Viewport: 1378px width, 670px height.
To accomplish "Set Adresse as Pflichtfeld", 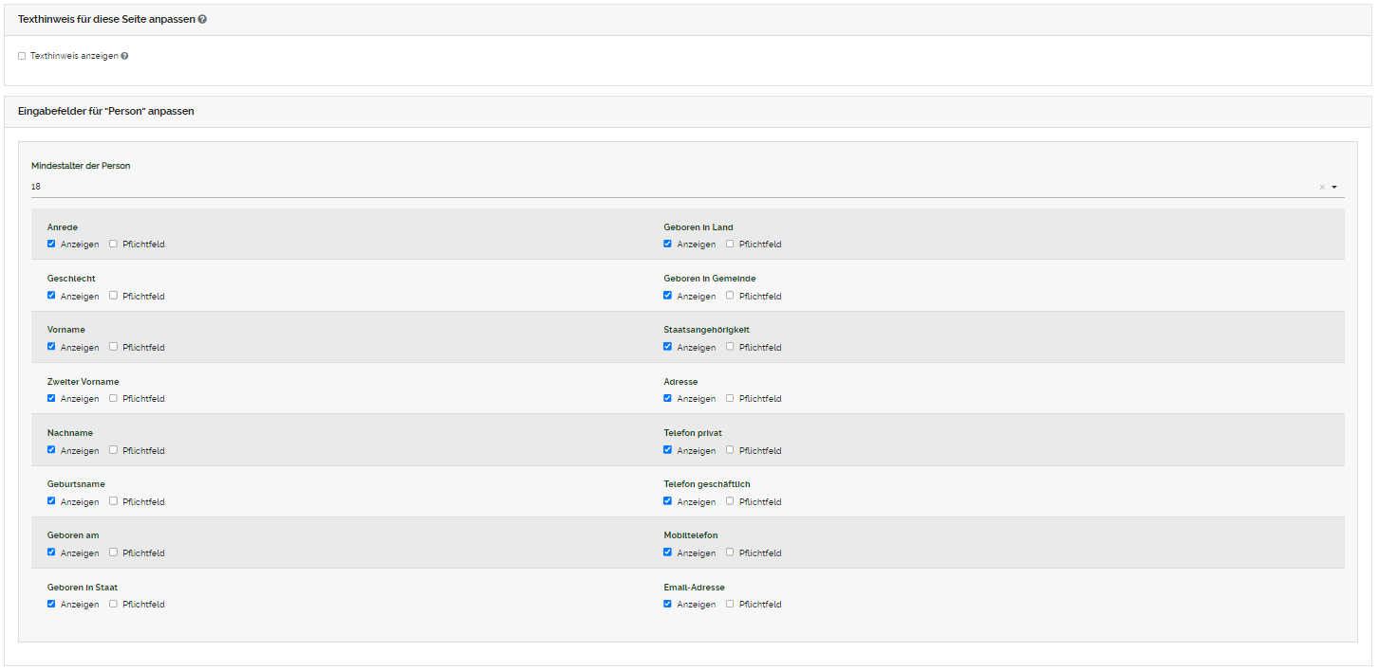I will pos(730,398).
